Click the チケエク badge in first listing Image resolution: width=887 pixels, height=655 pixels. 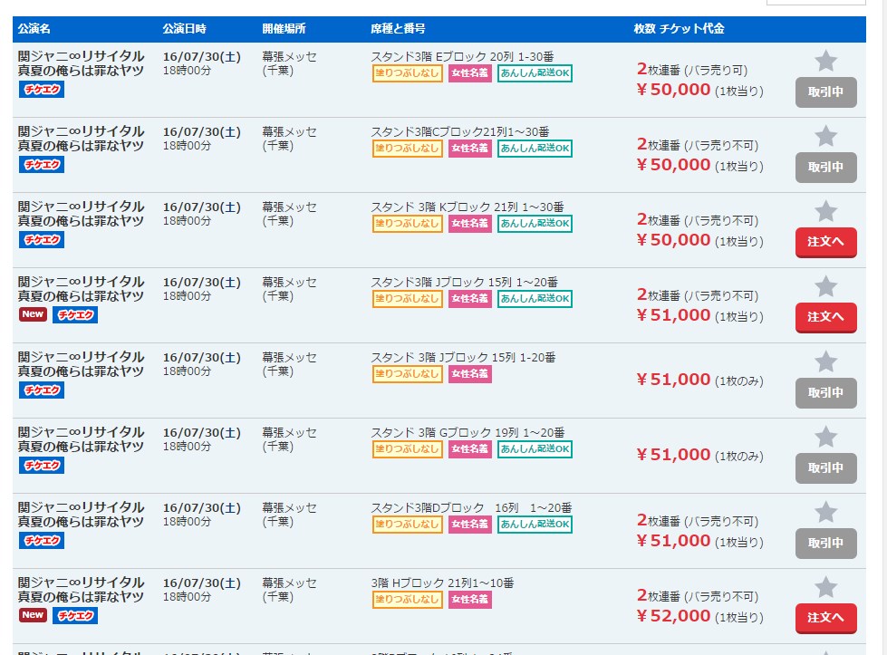coord(42,90)
